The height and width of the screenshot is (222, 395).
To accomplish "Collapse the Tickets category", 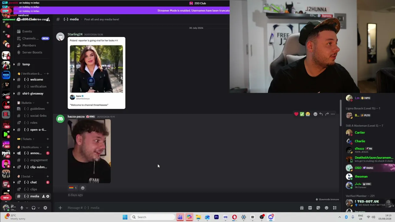I will click(x=26, y=139).
